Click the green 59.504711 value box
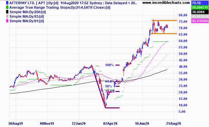Screen dimensions: 209x127 tap(200, 7)
